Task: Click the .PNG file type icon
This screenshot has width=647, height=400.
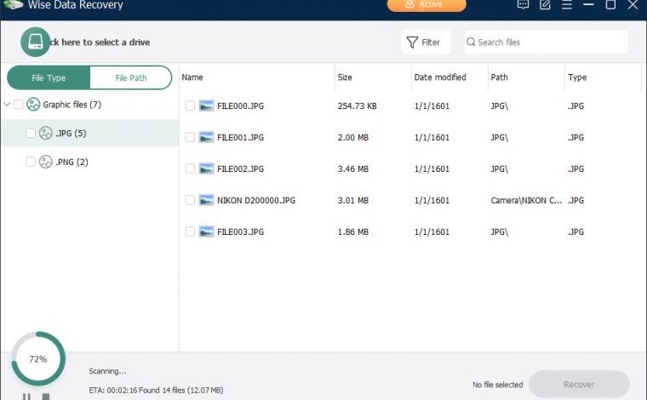Action: (46, 162)
